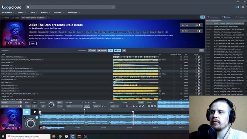
Task: Start playback with the play button
Action: pyautogui.click(x=35, y=112)
